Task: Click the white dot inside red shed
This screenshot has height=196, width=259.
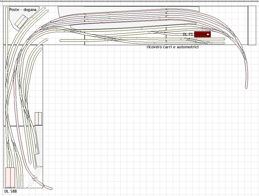Action: tap(208, 34)
